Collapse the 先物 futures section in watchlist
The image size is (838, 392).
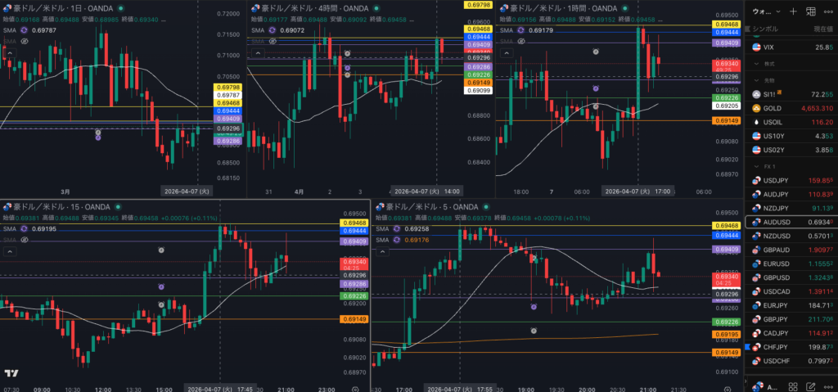pyautogui.click(x=755, y=80)
